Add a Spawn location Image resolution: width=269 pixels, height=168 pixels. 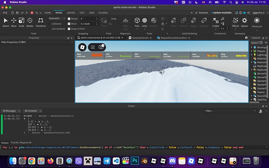coord(244,22)
